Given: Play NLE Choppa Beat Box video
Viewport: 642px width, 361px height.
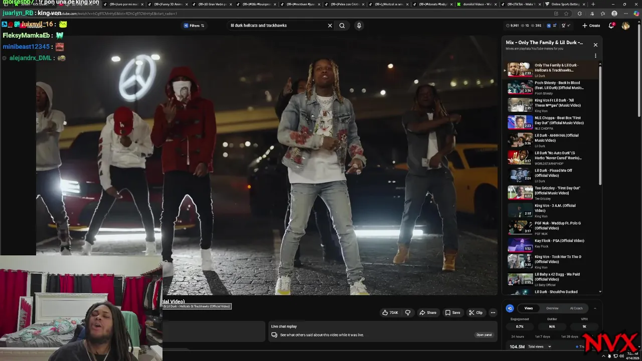Looking at the screenshot, I should 552,123.
